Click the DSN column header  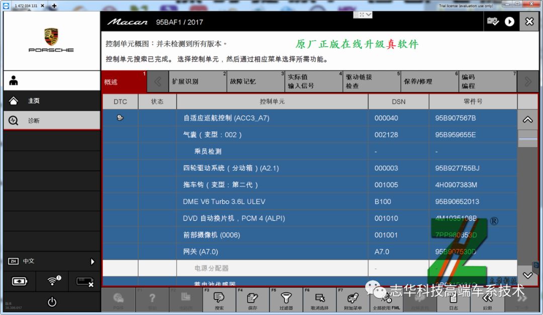point(399,101)
